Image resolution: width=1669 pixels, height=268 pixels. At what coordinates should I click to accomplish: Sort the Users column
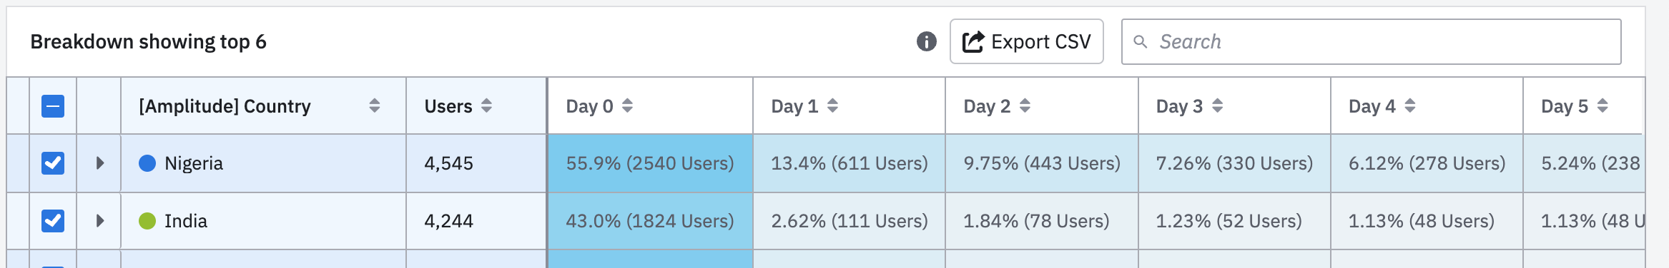point(486,105)
